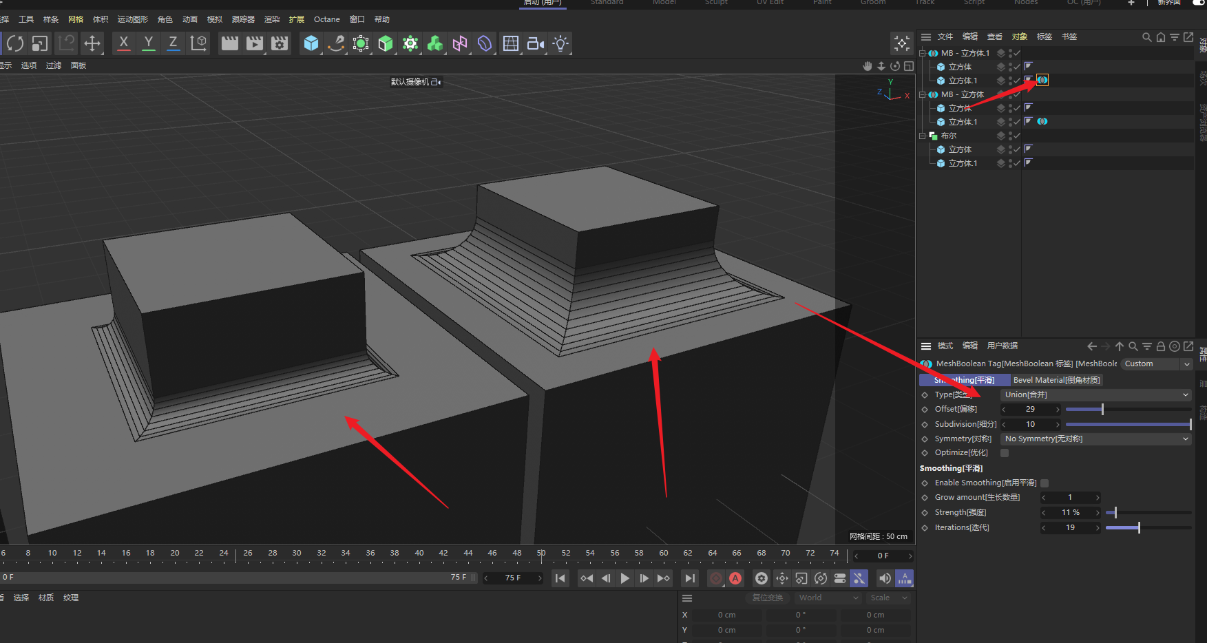Image resolution: width=1207 pixels, height=643 pixels.
Task: Click the Camera object toolbar icon
Action: pos(535,43)
